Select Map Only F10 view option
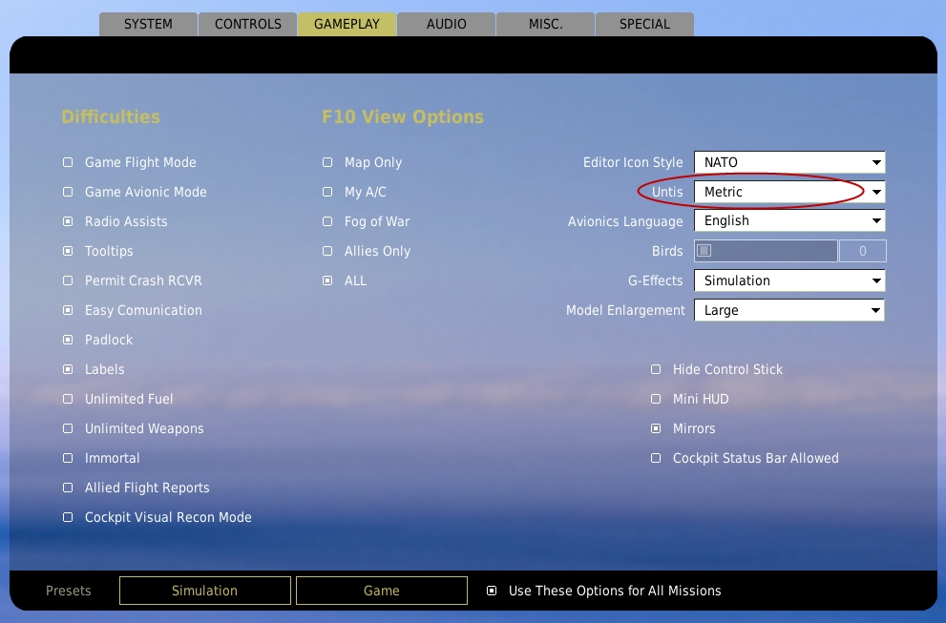Viewport: 946px width, 623px height. tap(327, 162)
